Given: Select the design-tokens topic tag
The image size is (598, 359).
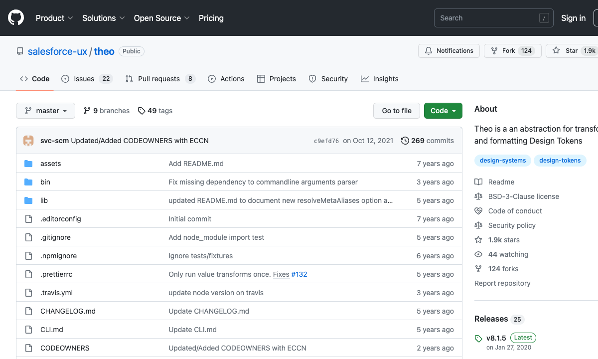Looking at the screenshot, I should click(x=560, y=161).
